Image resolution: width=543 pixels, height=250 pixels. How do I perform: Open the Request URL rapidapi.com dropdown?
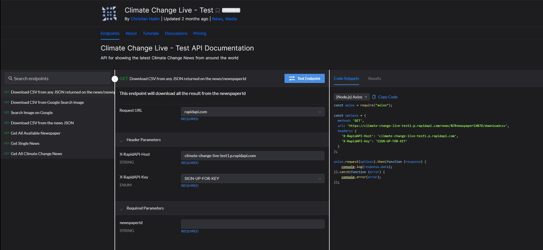[253, 112]
